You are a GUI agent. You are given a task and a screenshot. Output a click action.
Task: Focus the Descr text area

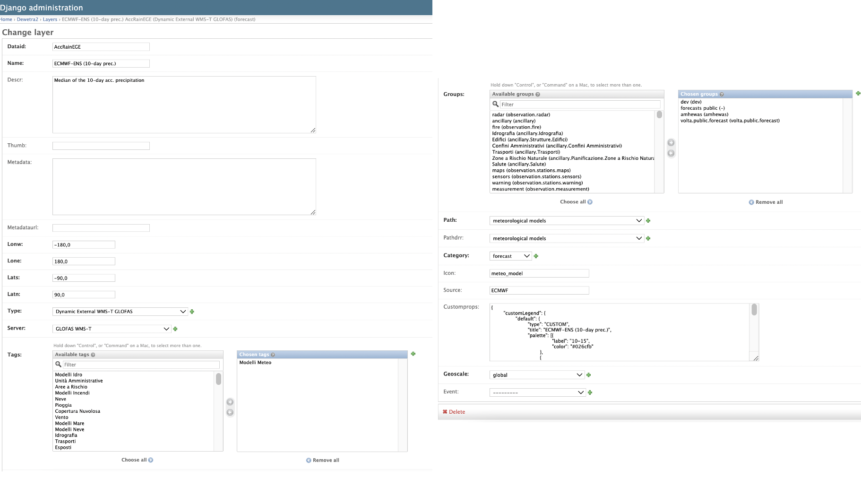click(184, 105)
